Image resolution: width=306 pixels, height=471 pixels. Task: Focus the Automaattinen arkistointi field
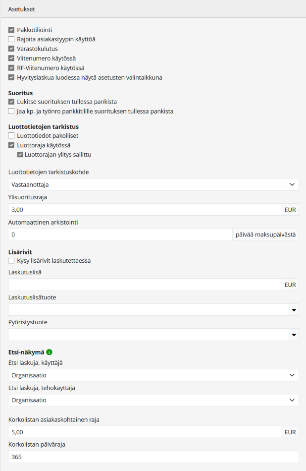point(120,235)
